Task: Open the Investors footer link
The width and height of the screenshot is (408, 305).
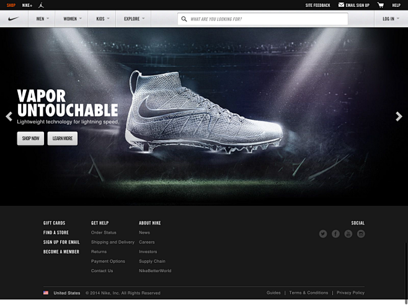Action: 148,252
